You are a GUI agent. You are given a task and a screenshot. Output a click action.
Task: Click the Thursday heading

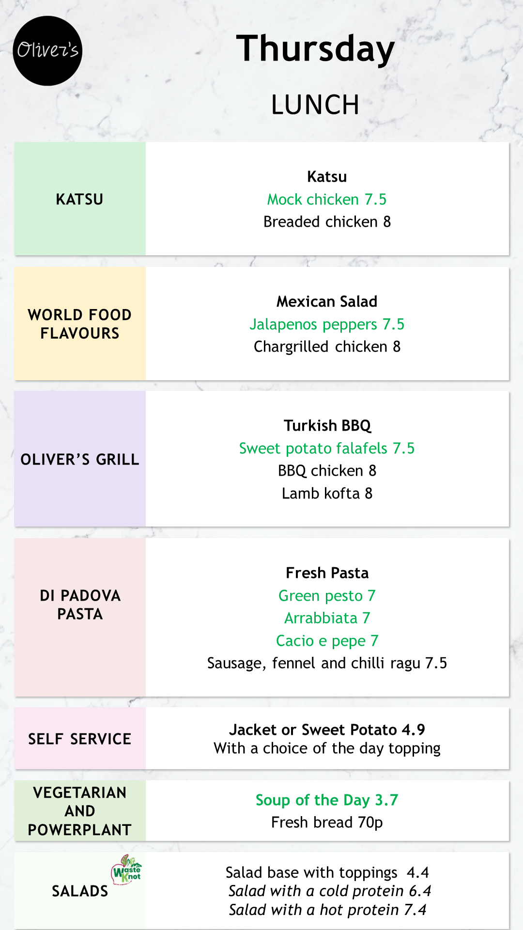[316, 49]
